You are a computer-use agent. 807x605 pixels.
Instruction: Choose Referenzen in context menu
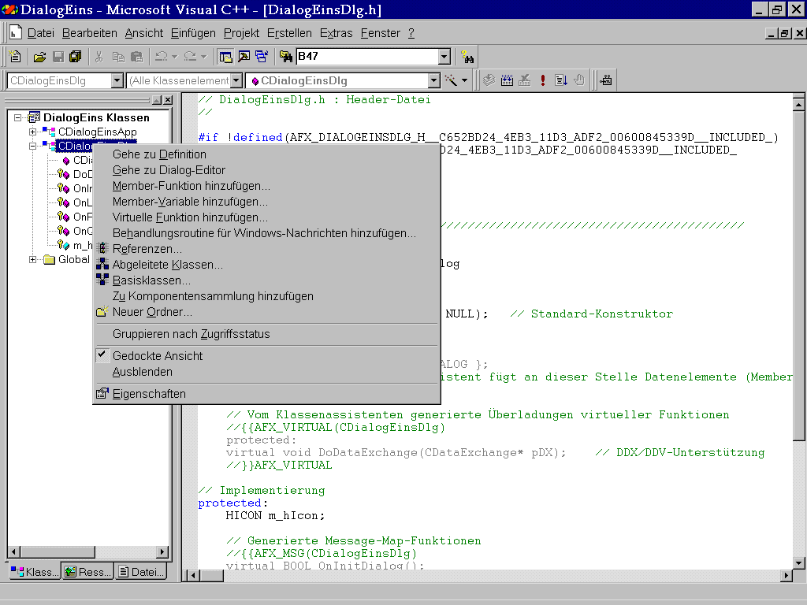point(266,249)
